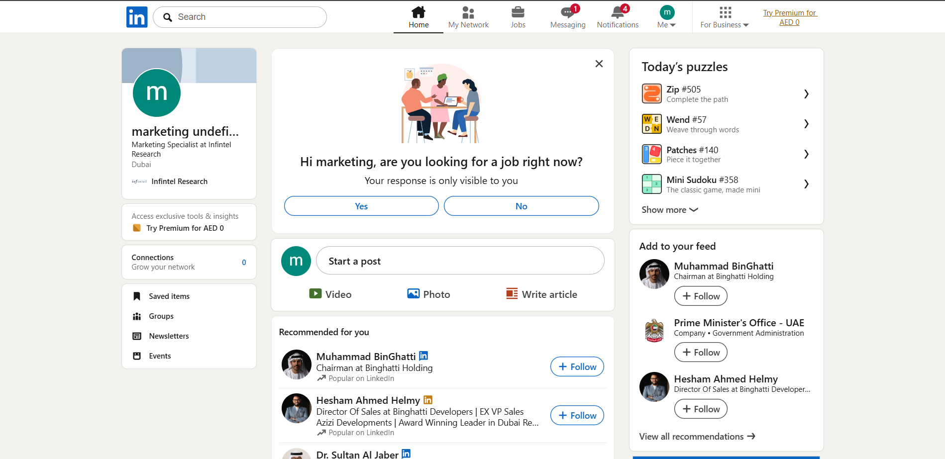The width and height of the screenshot is (945, 459).
Task: Open the Wend puzzle icon
Action: click(x=652, y=124)
